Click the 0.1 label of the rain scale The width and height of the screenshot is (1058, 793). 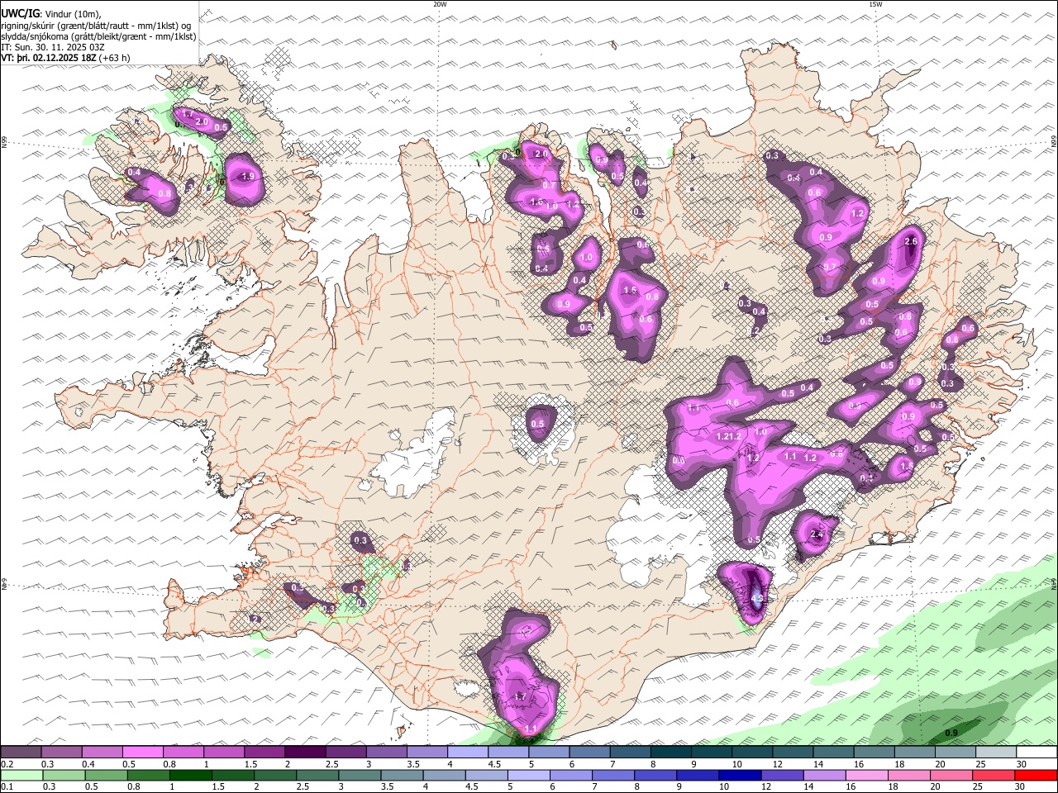(6, 786)
